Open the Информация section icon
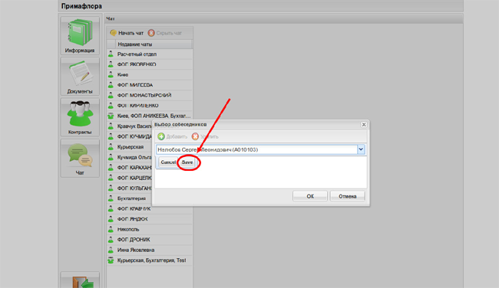 80,35
